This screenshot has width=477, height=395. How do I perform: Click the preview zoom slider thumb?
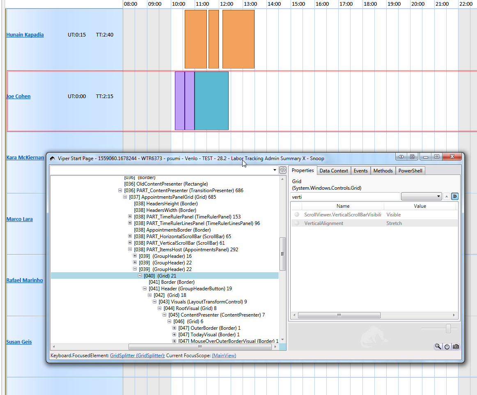click(448, 328)
